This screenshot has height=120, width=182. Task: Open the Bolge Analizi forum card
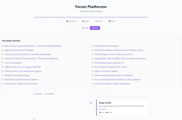[x=122, y=108]
